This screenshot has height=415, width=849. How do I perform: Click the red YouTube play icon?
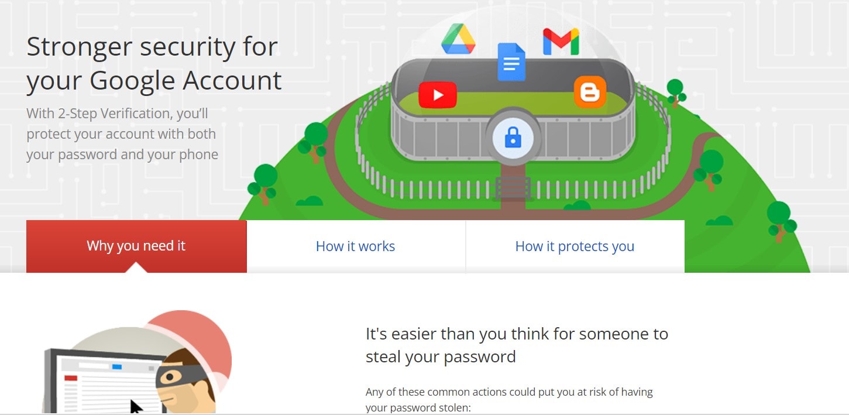(x=437, y=95)
